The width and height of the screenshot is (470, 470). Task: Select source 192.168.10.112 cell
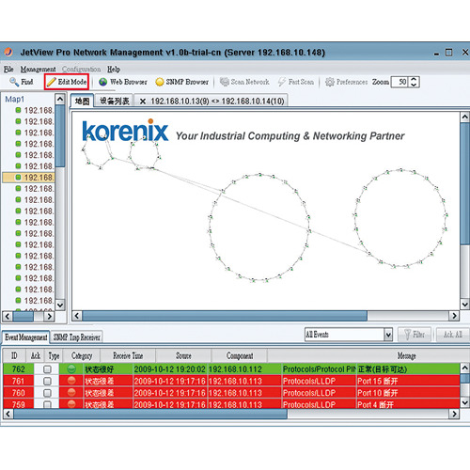click(x=244, y=369)
